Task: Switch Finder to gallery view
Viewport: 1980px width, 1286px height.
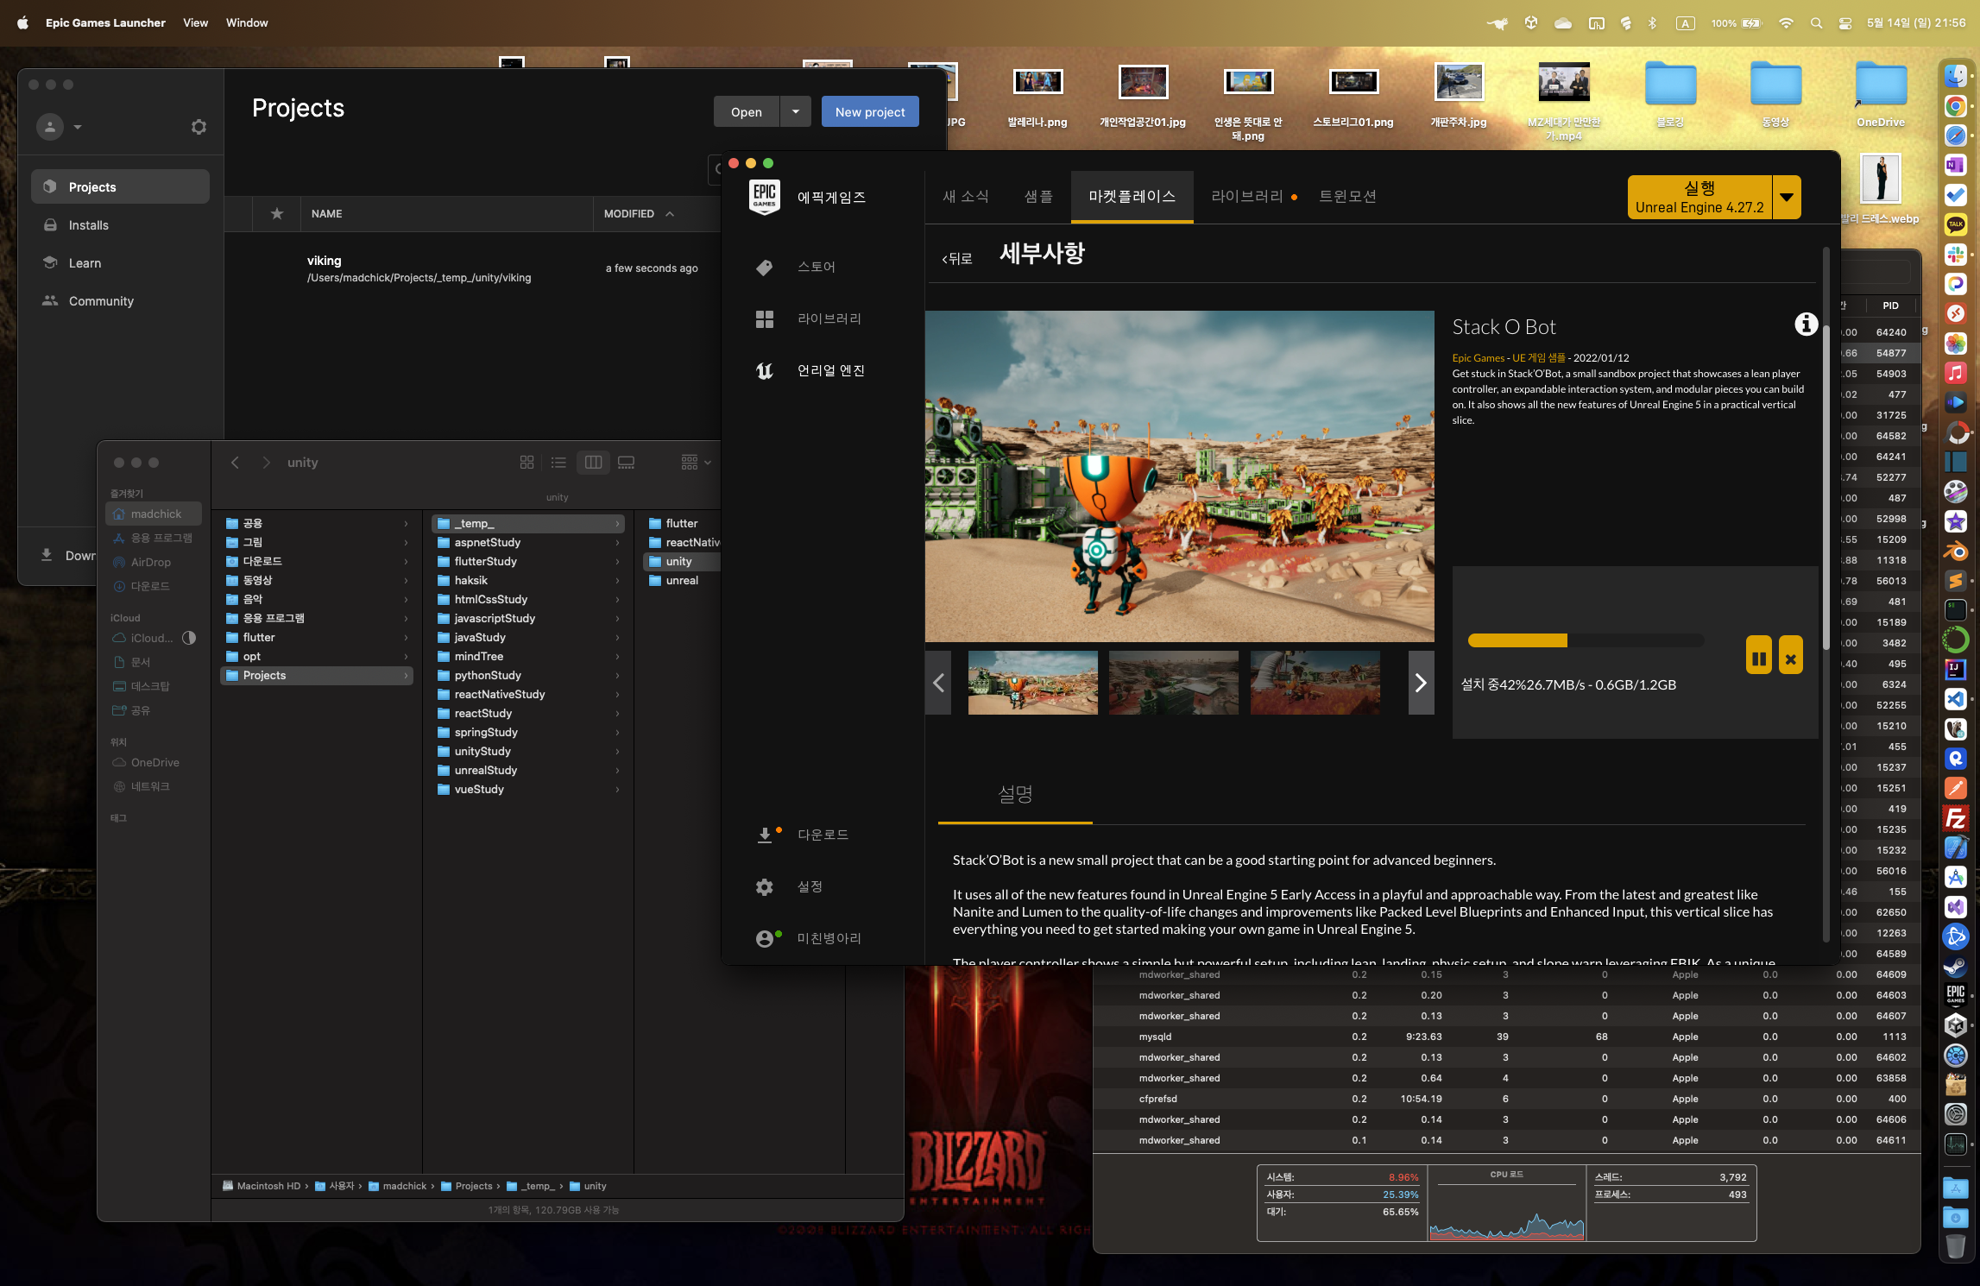Action: click(x=627, y=463)
